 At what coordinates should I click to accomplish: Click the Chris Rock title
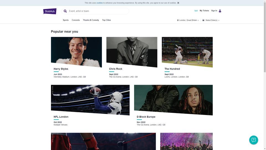point(116,69)
